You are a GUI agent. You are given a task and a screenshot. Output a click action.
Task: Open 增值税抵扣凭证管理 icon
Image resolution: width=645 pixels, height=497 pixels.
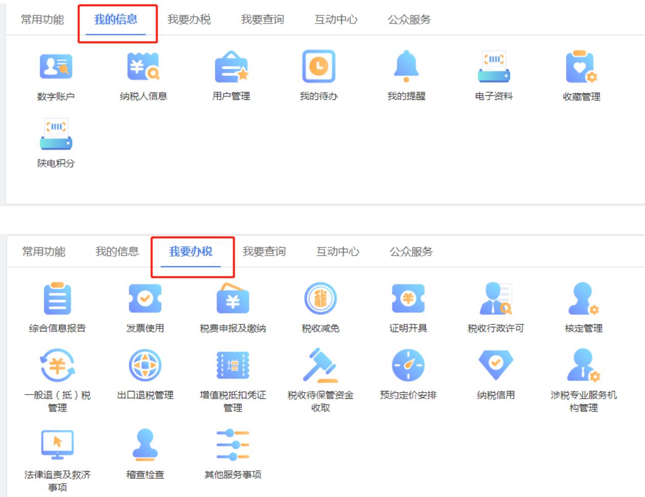coord(233,365)
